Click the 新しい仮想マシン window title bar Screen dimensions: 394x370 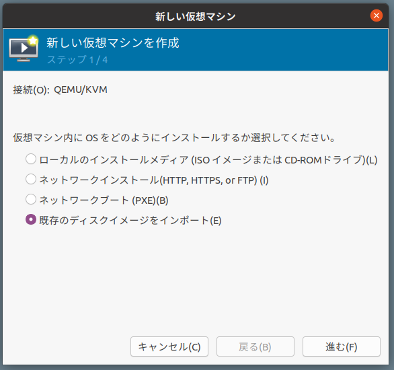pos(196,16)
